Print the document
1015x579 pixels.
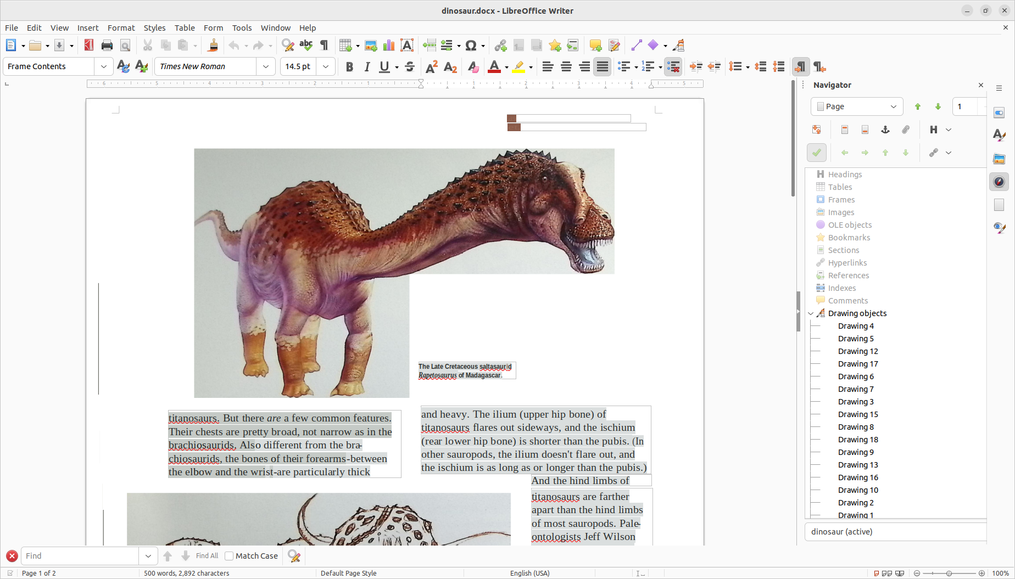click(x=107, y=46)
